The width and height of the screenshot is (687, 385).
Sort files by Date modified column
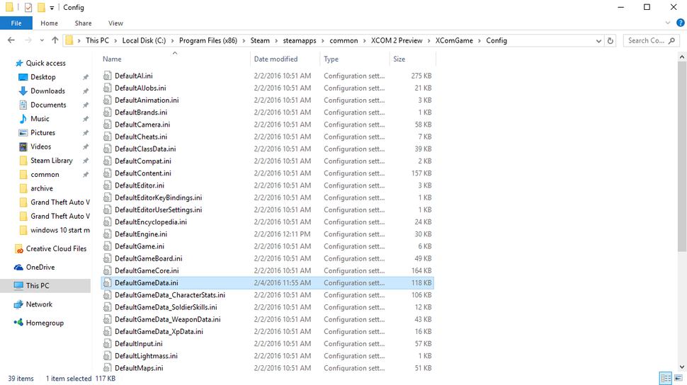(x=276, y=59)
